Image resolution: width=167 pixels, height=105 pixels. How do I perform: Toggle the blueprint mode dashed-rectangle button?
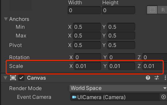tap(152, 10)
